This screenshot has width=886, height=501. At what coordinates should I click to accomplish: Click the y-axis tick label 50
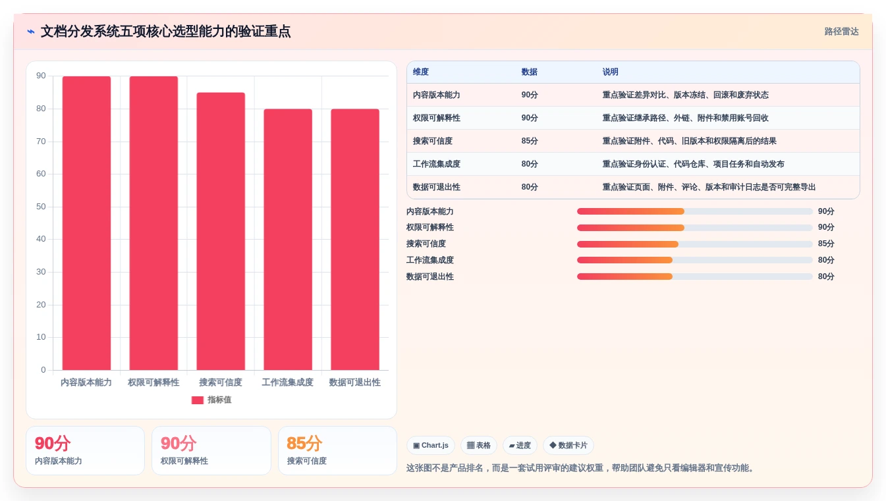[42, 207]
